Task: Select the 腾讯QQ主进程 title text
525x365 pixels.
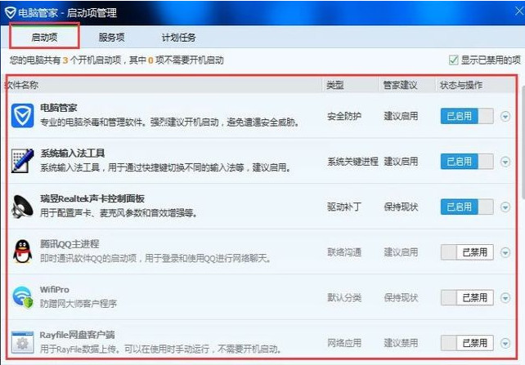Action: 70,243
